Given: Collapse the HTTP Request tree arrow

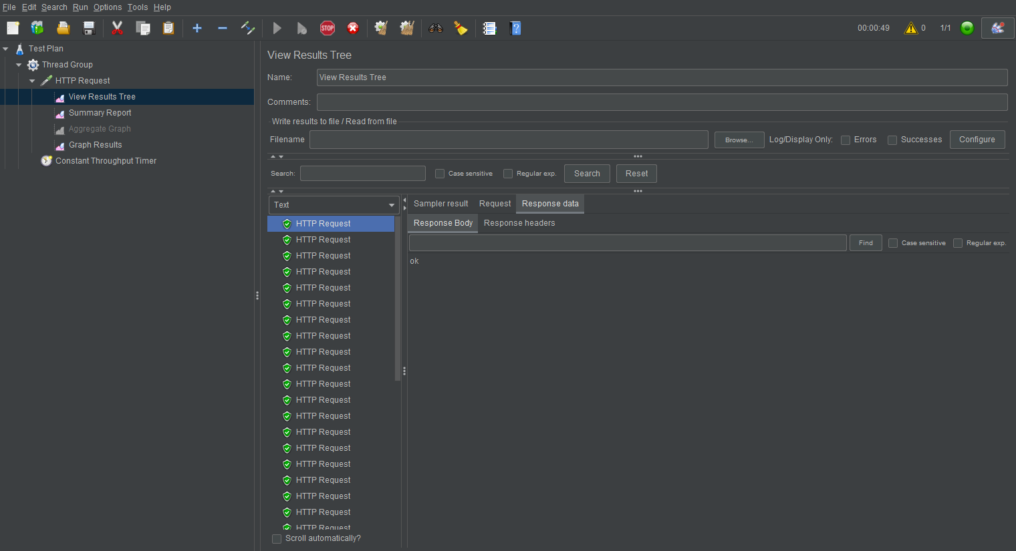Looking at the screenshot, I should (x=32, y=81).
